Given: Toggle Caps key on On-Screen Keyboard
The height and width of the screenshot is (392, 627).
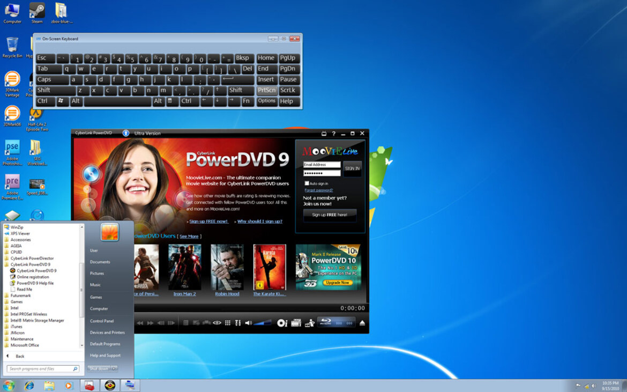Looking at the screenshot, I should coord(52,79).
